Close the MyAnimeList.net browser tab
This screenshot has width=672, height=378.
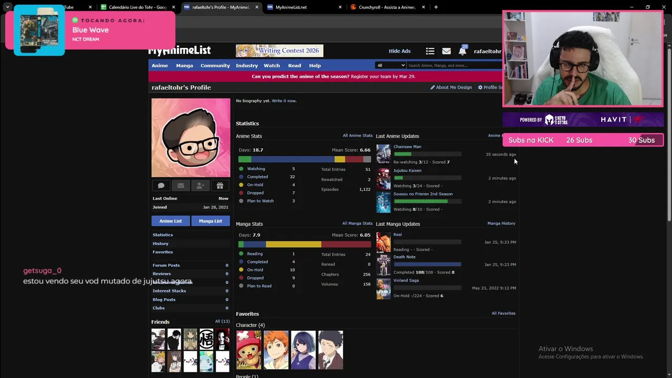click(340, 7)
